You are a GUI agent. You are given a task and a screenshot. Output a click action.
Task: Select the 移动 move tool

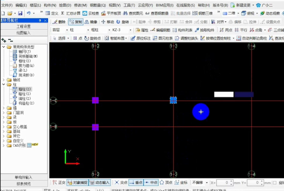pos(108,22)
